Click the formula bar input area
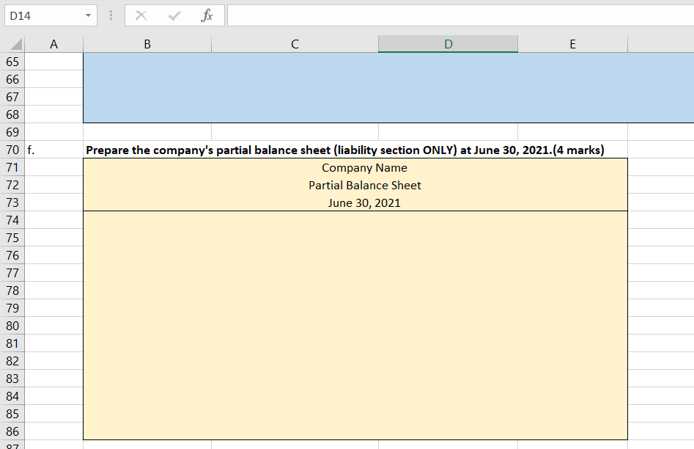This screenshot has height=449, width=694. pos(460,15)
